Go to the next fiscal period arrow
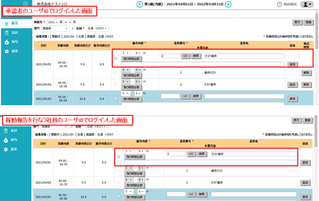The image size is (319, 201). (x=228, y=4)
